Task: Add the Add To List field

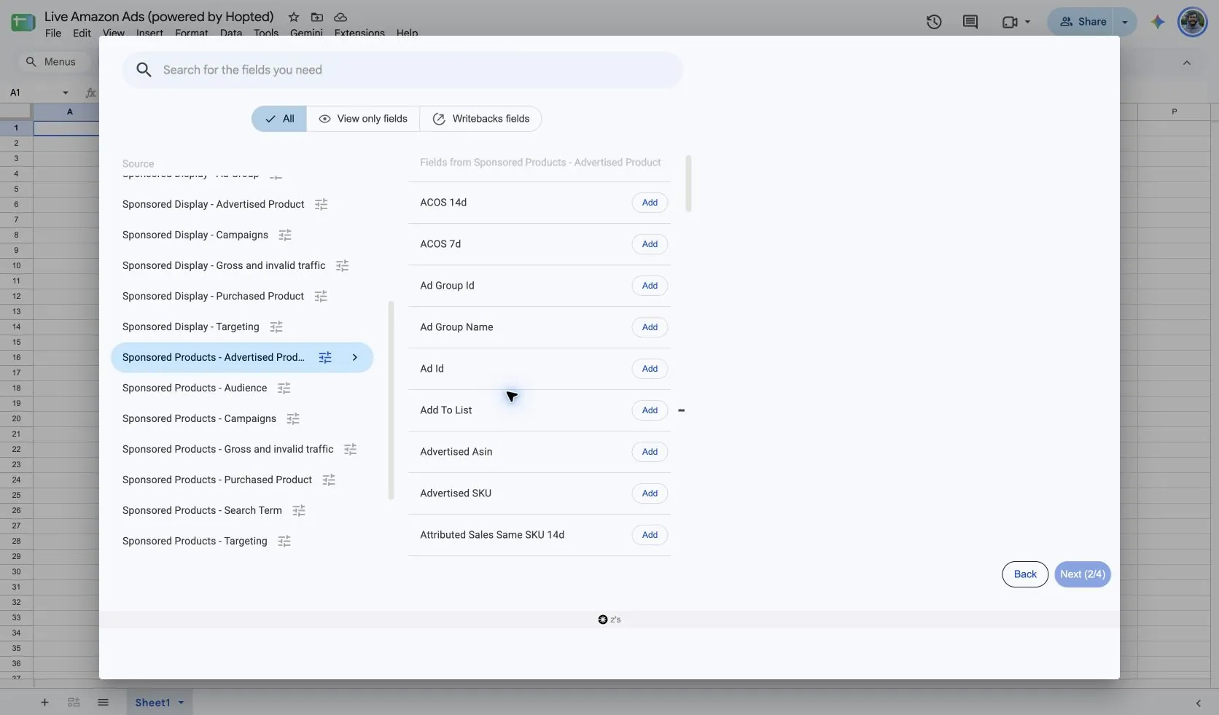Action: tap(650, 410)
